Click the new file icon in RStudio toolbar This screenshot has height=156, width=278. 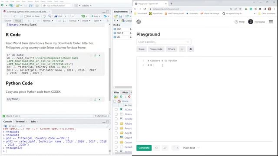point(2,6)
